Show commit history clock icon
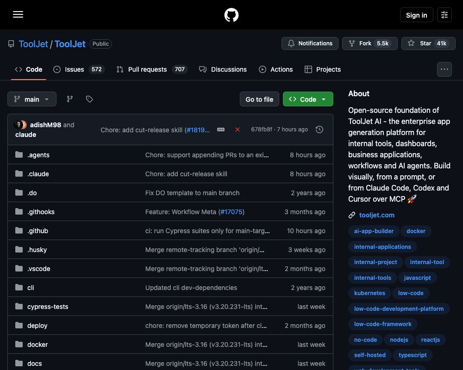 click(319, 129)
